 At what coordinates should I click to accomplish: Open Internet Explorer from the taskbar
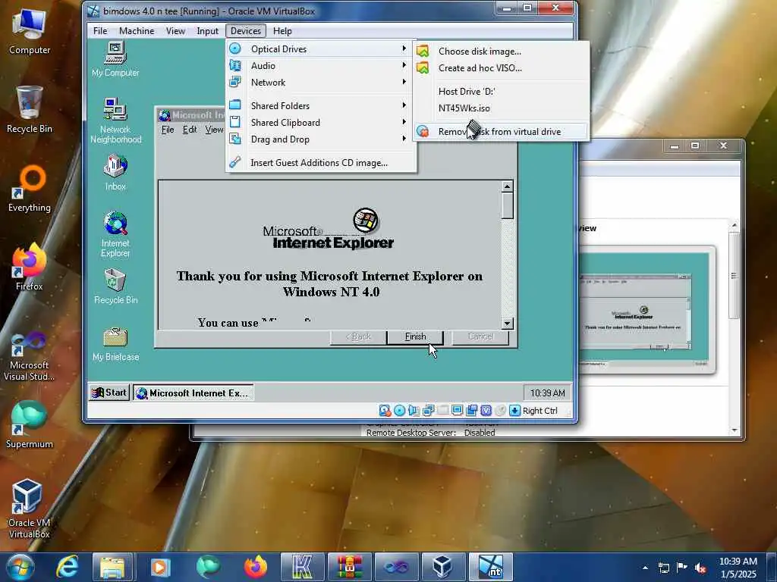pyautogui.click(x=67, y=567)
